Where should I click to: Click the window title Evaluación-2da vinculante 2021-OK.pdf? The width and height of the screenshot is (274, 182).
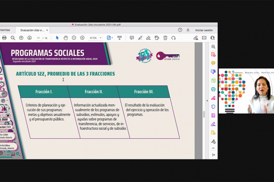(98, 25)
